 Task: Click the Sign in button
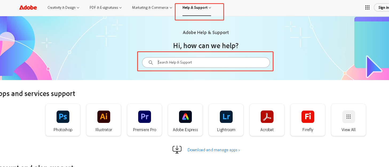(x=382, y=7)
